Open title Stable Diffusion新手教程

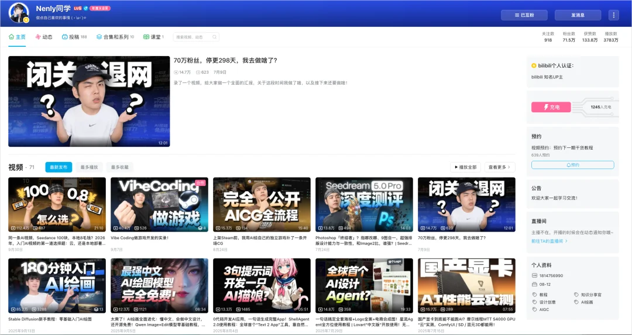point(50,319)
